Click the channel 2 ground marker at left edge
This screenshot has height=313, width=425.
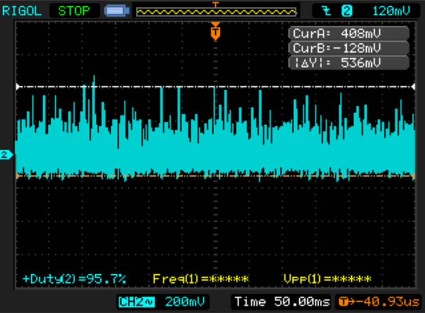click(6, 155)
